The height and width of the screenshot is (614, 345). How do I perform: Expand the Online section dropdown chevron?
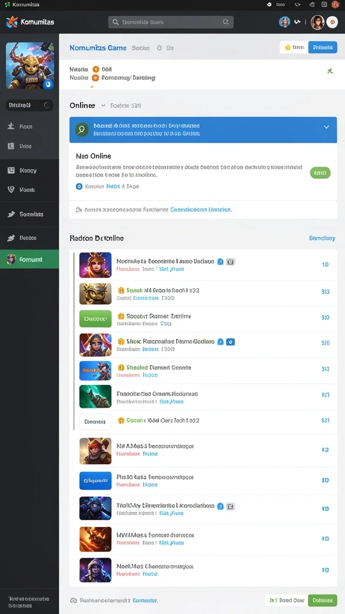tap(103, 106)
